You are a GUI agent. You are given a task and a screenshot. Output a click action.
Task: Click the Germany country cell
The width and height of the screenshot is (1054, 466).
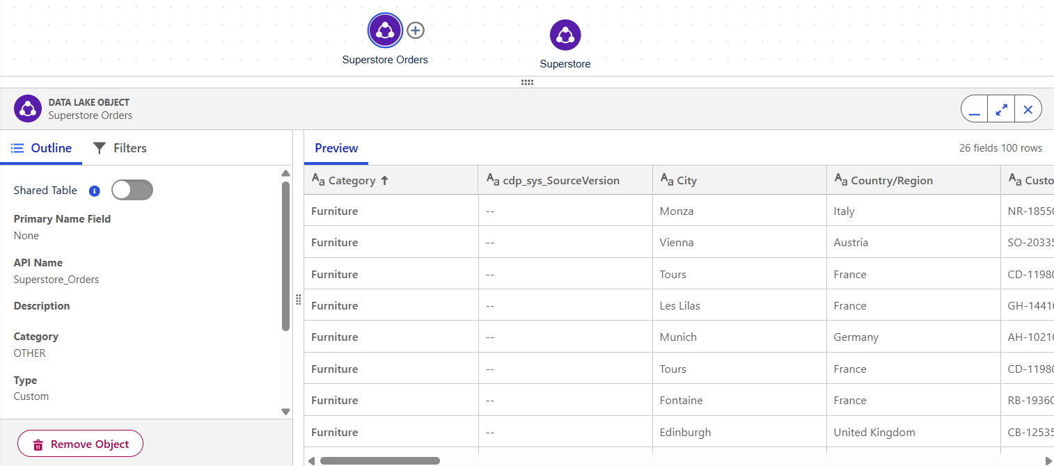pos(913,337)
